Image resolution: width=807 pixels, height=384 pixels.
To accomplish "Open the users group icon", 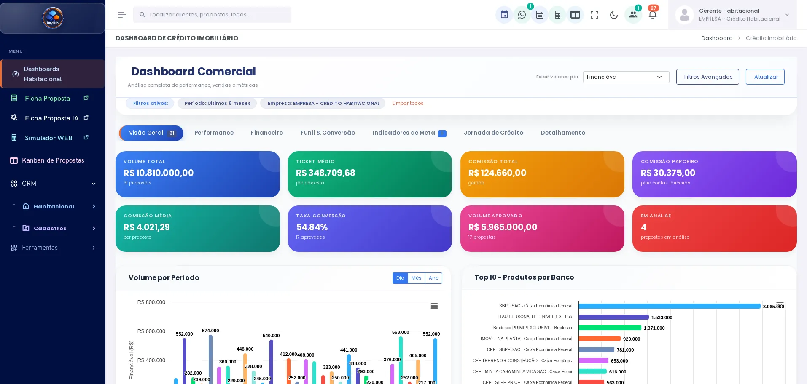I will [633, 15].
